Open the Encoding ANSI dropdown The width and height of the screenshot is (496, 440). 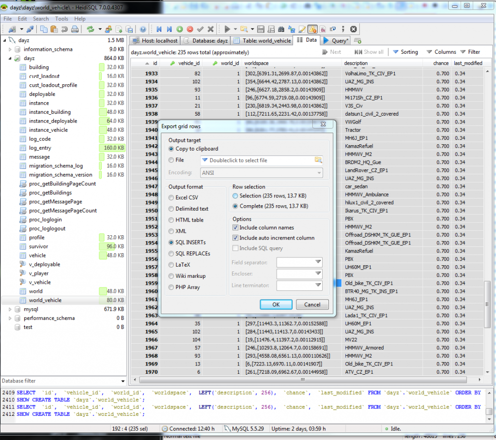[262, 173]
